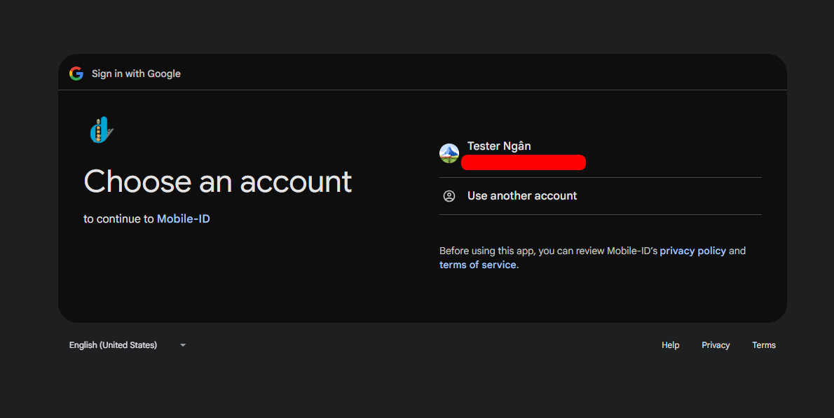Open the privacy policy link
834x418 pixels.
[x=692, y=251]
